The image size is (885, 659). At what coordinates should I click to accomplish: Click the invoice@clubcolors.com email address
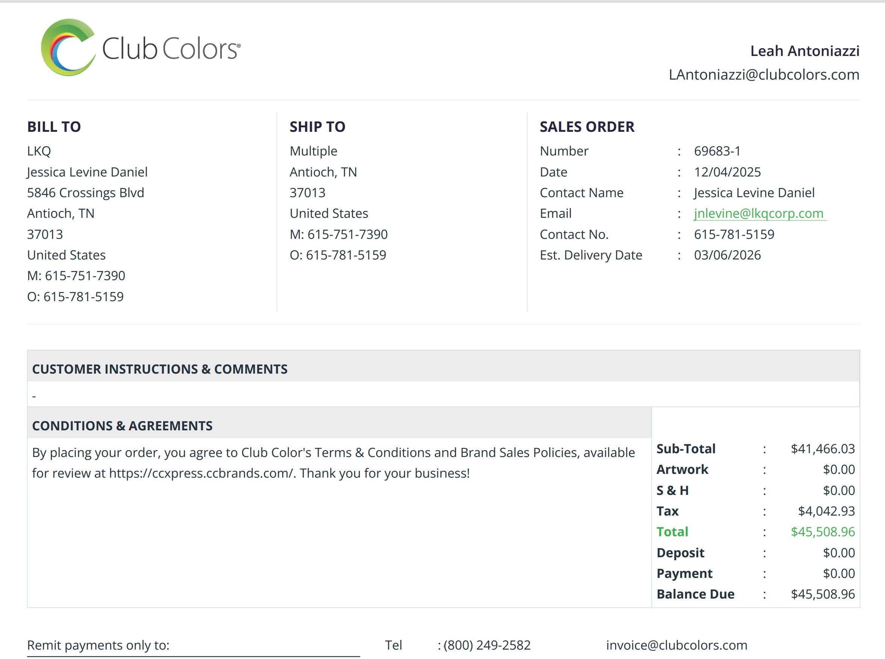676,645
